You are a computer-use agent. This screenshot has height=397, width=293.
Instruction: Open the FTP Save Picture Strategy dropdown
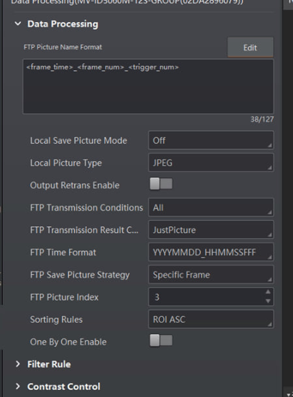pos(211,275)
